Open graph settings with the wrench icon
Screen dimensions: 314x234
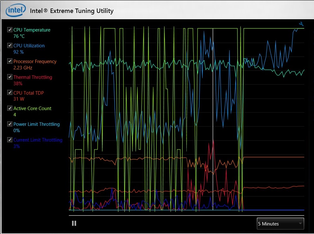tap(301, 24)
